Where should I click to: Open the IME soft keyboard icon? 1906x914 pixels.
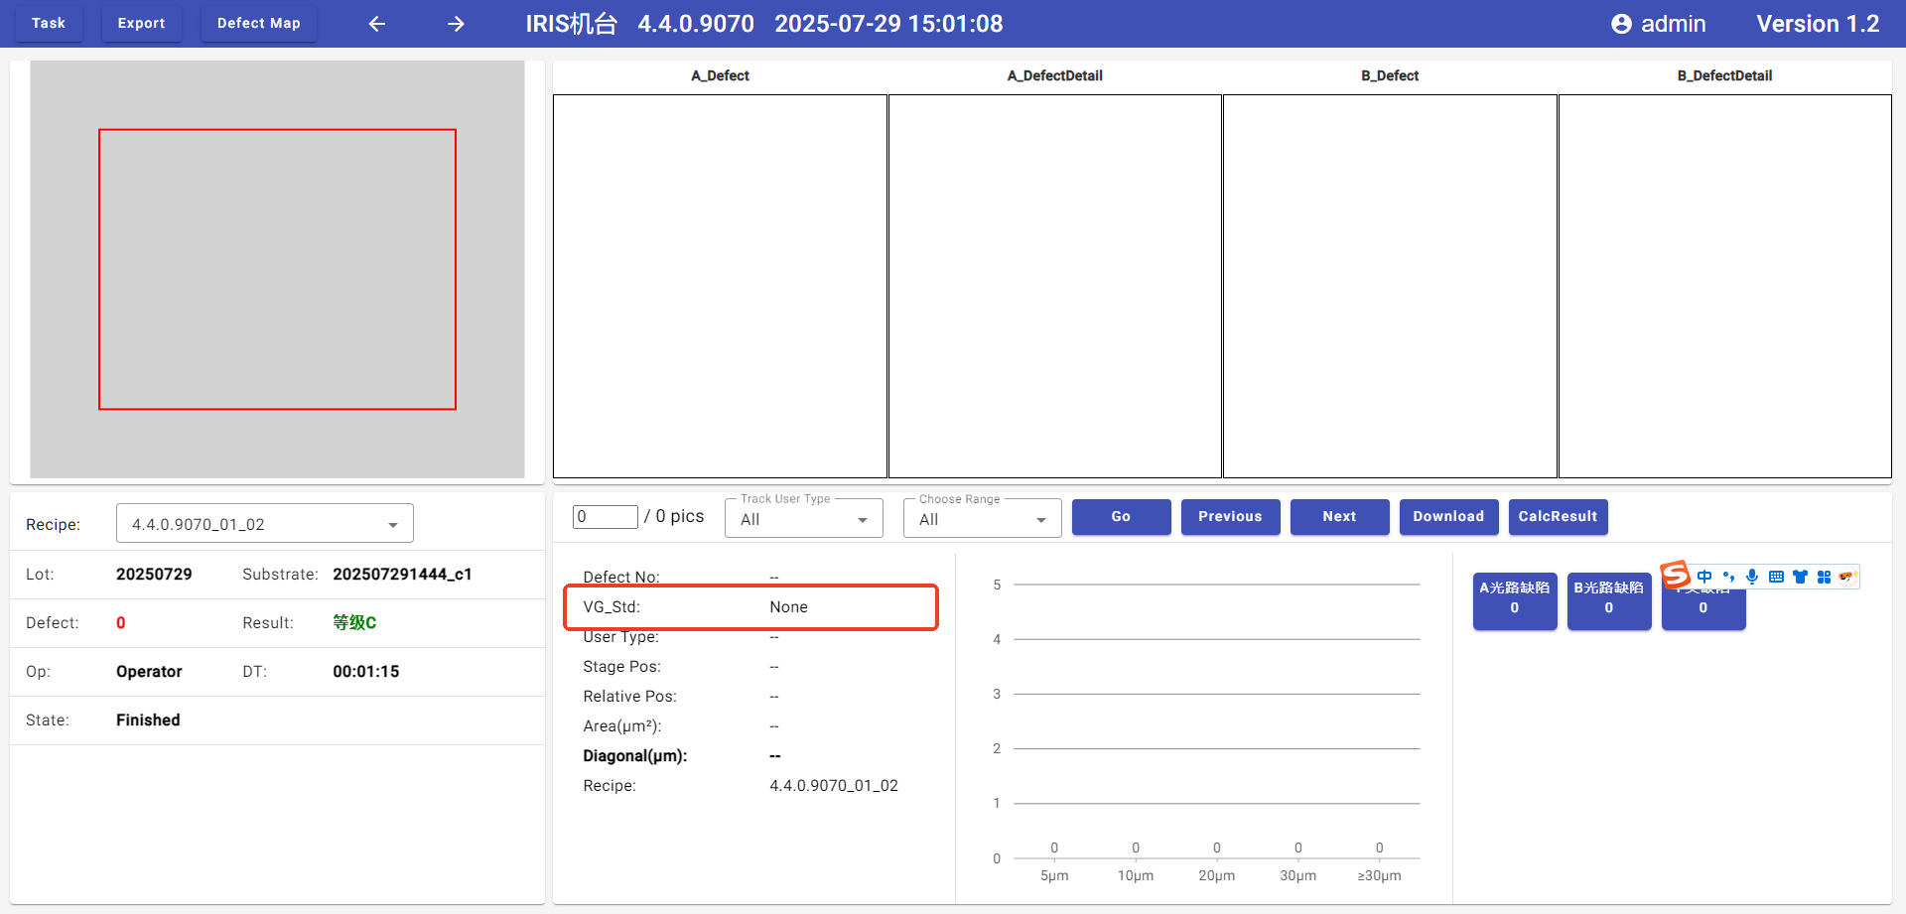(1776, 577)
